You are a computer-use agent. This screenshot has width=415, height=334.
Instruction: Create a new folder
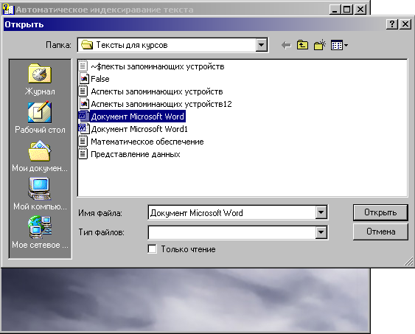[x=319, y=45]
